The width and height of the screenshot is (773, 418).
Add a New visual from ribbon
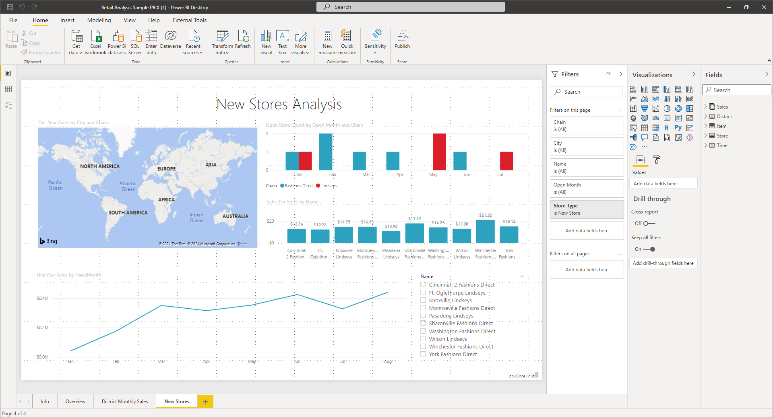tap(266, 42)
